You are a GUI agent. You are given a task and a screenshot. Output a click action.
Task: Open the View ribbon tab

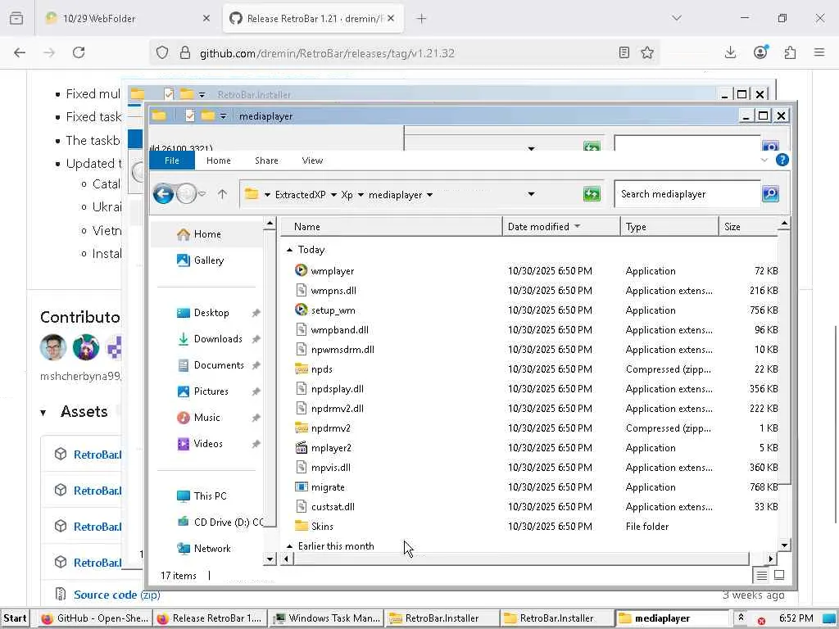point(312,161)
